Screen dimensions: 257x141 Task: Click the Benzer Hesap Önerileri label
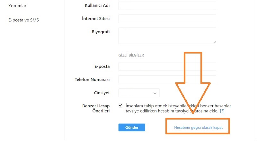(96, 108)
